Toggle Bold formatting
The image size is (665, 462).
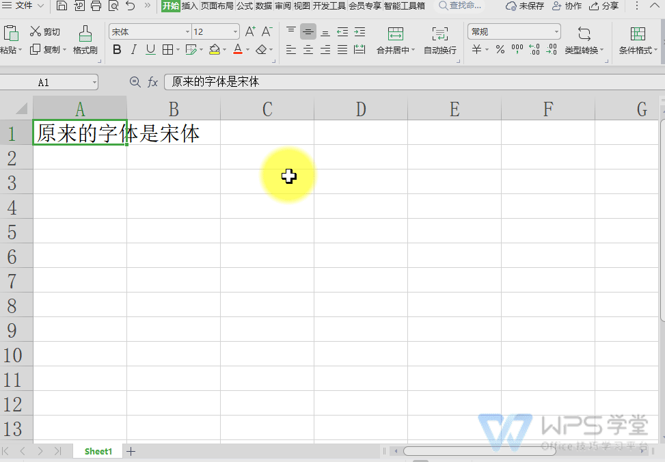pyautogui.click(x=117, y=50)
